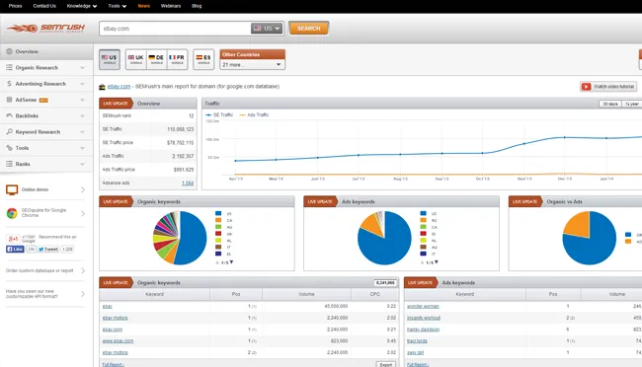Open the Prices menu item
The height and width of the screenshot is (367, 642).
pyautogui.click(x=15, y=6)
